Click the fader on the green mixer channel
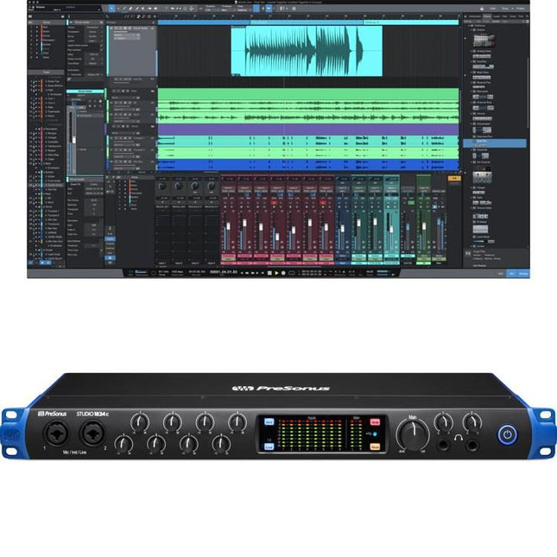The height and width of the screenshot is (557, 557). tap(424, 227)
